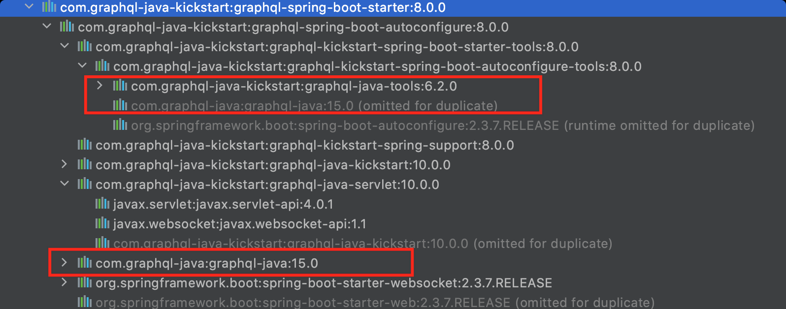Image resolution: width=786 pixels, height=309 pixels.
Task: Collapse graphql-java-servlet:10.0.0 node
Action: pyautogui.click(x=65, y=184)
